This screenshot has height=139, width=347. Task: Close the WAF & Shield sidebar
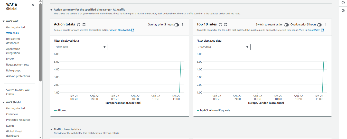[33, 5]
